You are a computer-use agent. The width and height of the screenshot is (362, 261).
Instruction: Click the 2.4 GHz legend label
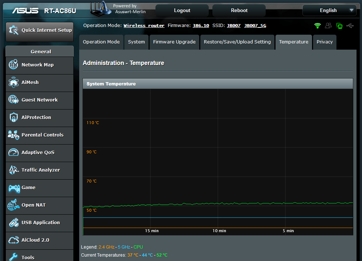click(x=107, y=247)
